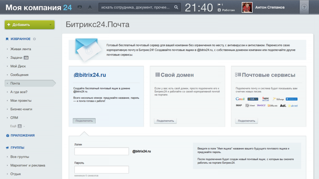Click the mail envelope illustration

tap(88, 50)
